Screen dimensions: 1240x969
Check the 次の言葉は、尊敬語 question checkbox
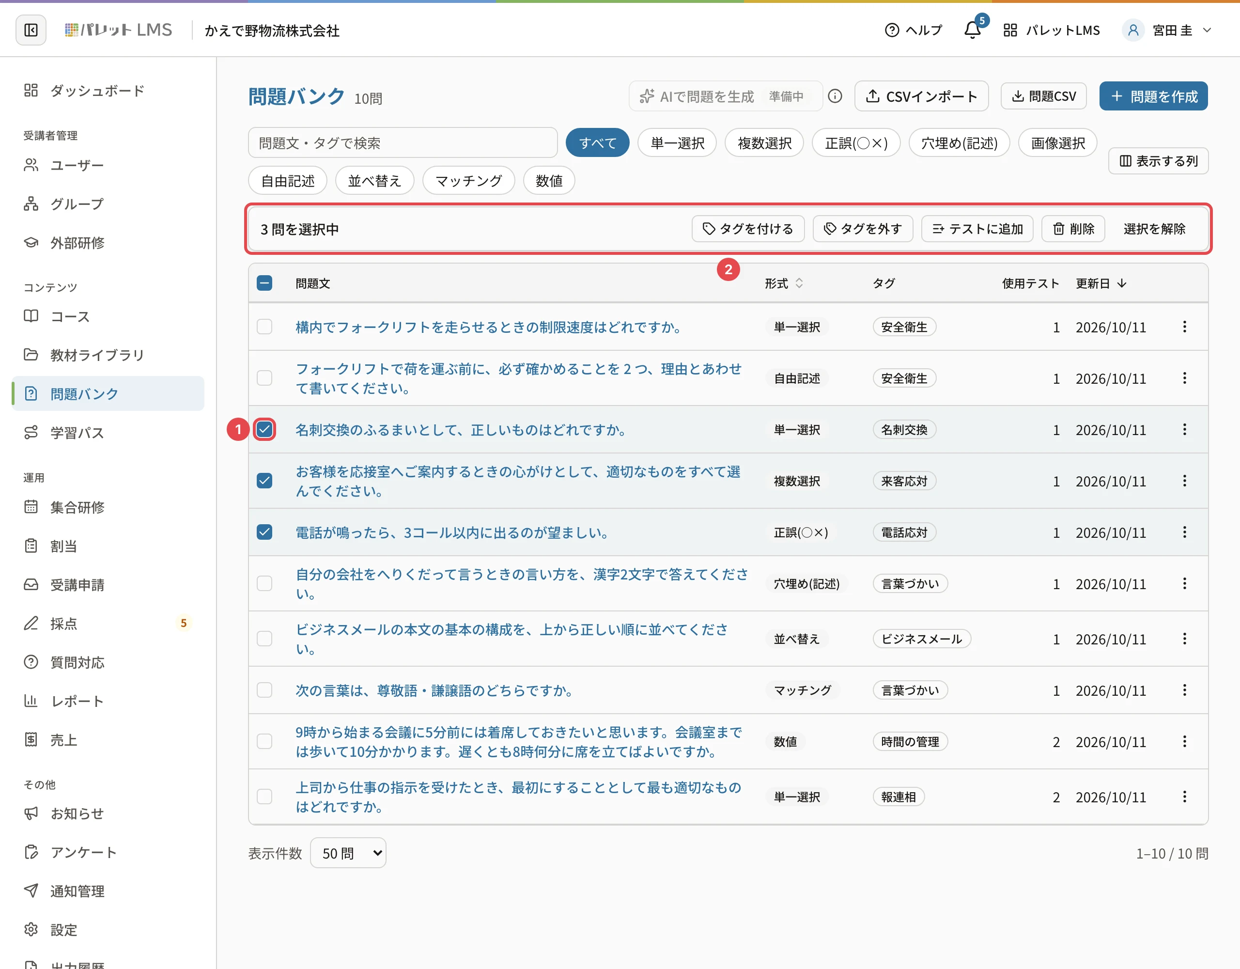coord(264,690)
